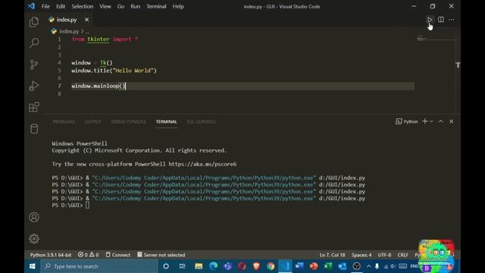Viewport: 485px width, 273px height.
Task: Click the taskbar search box
Action: pyautogui.click(x=99, y=266)
